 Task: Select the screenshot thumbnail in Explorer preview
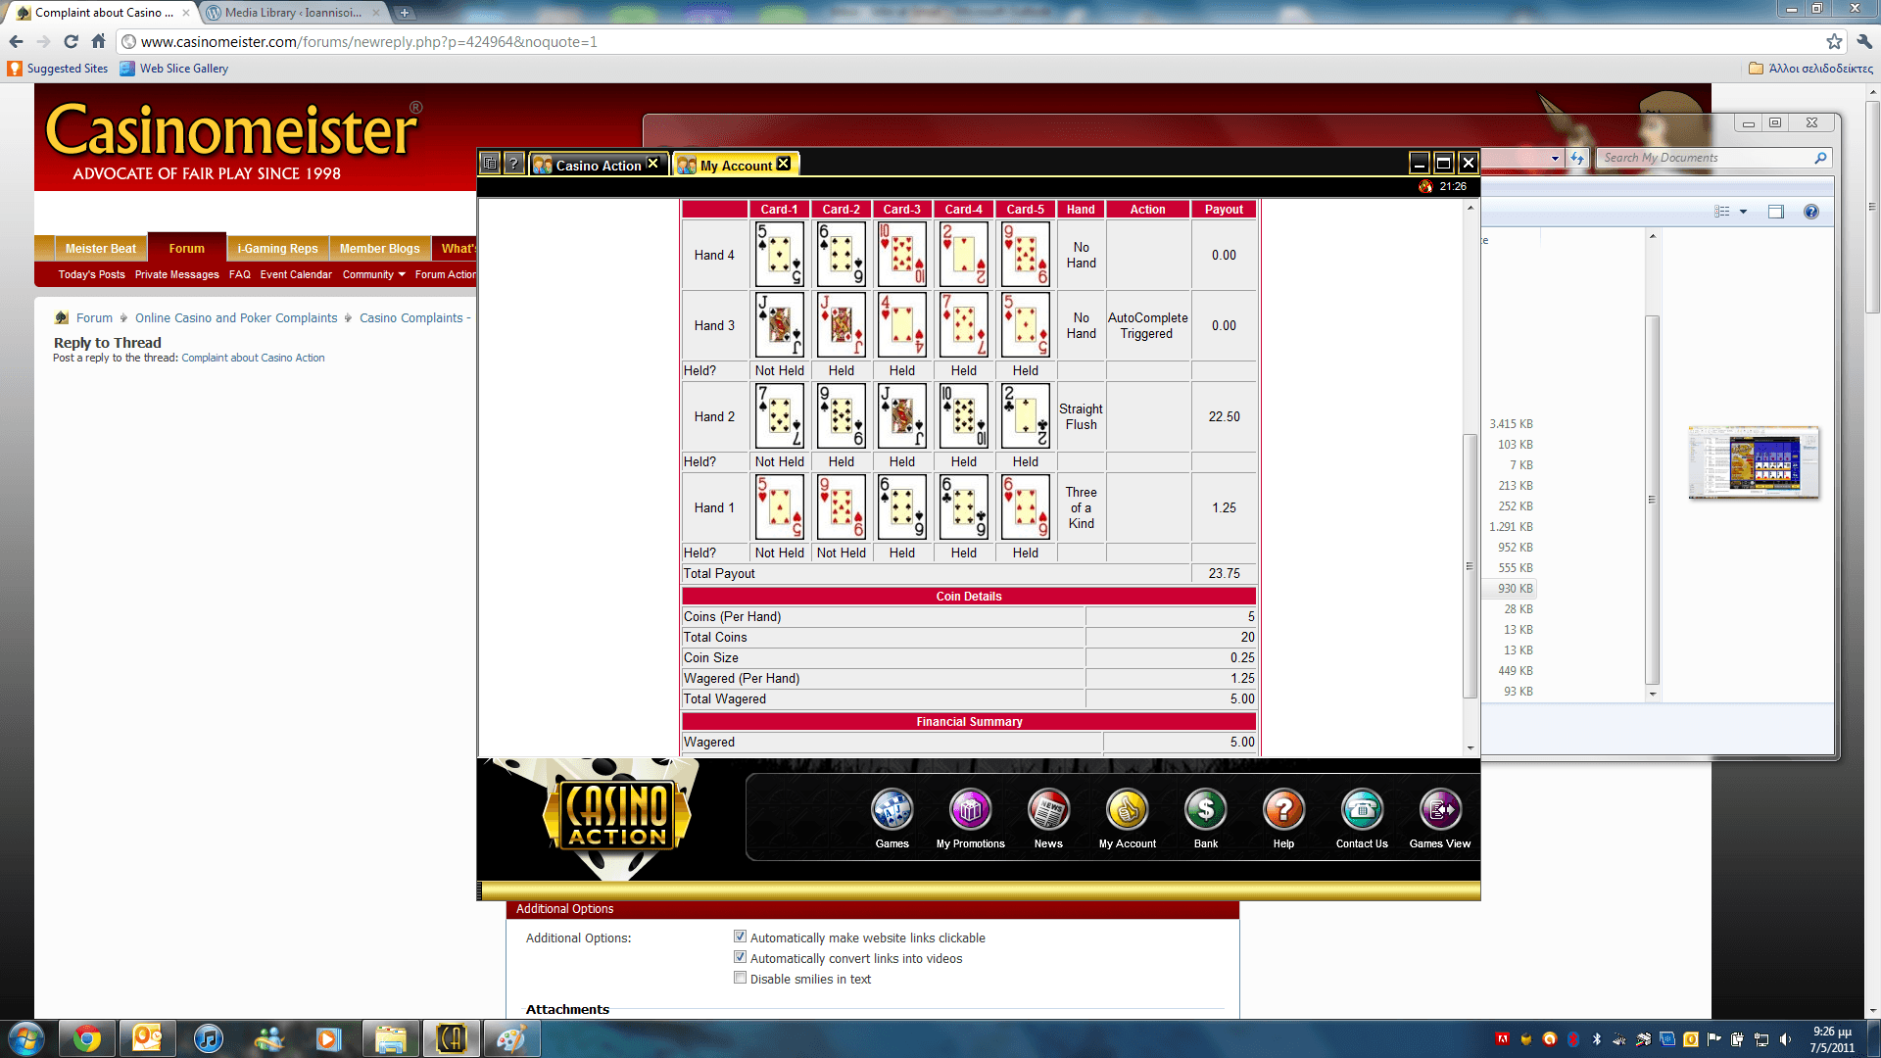coord(1754,462)
